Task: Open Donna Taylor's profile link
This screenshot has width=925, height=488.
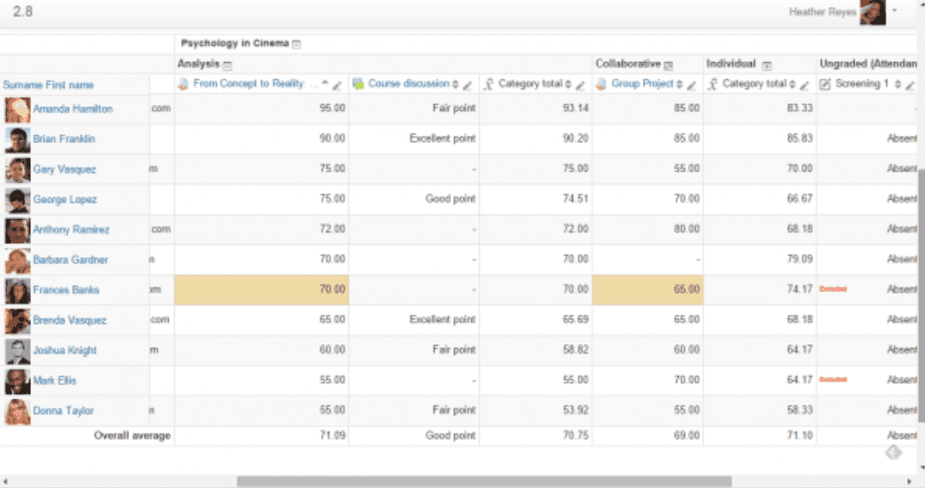Action: pyautogui.click(x=63, y=411)
